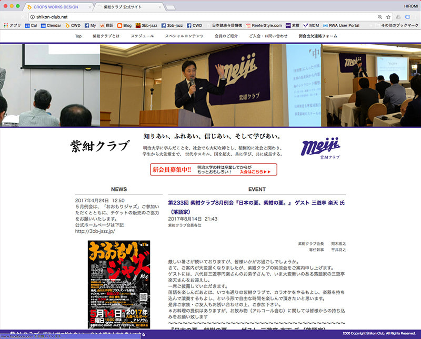
Task: Open the Cal bookmark in bookmarks bar
Action: 31,25
